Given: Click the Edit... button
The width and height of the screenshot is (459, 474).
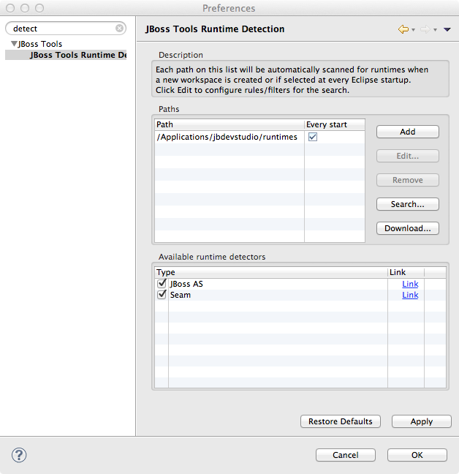Looking at the screenshot, I should click(x=408, y=156).
